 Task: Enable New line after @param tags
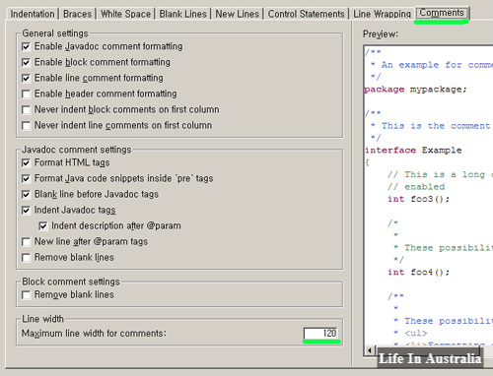26,242
